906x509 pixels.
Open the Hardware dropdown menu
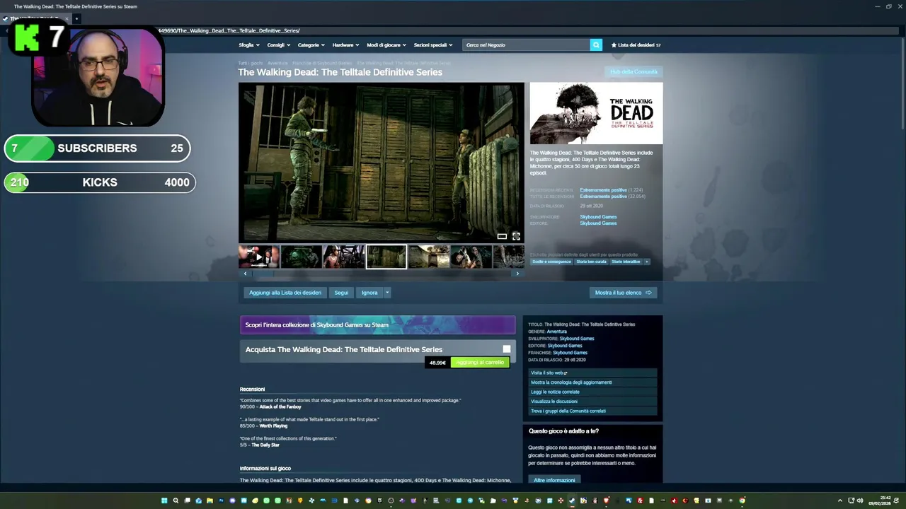coord(345,45)
